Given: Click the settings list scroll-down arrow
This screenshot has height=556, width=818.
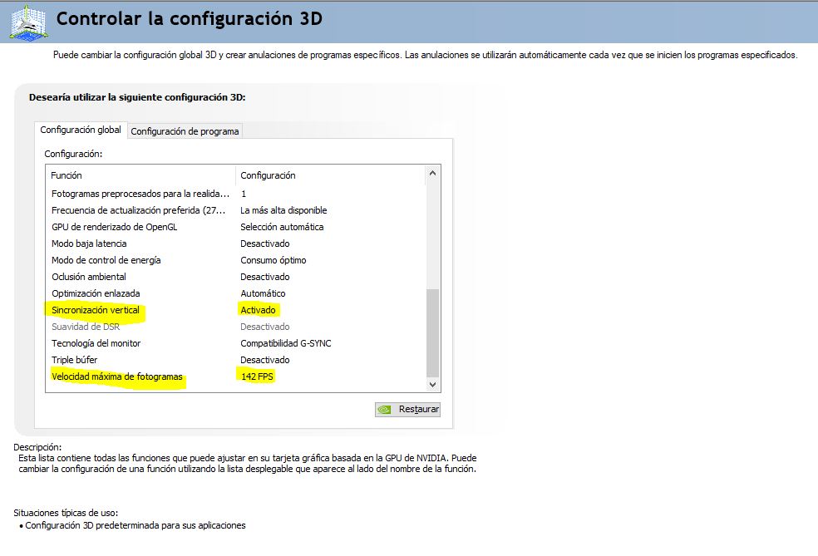Looking at the screenshot, I should pyautogui.click(x=432, y=385).
